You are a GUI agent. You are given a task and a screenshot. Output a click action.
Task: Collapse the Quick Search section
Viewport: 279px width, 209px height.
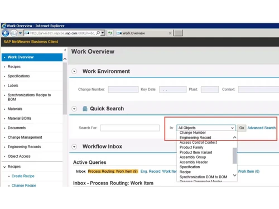(x=74, y=109)
